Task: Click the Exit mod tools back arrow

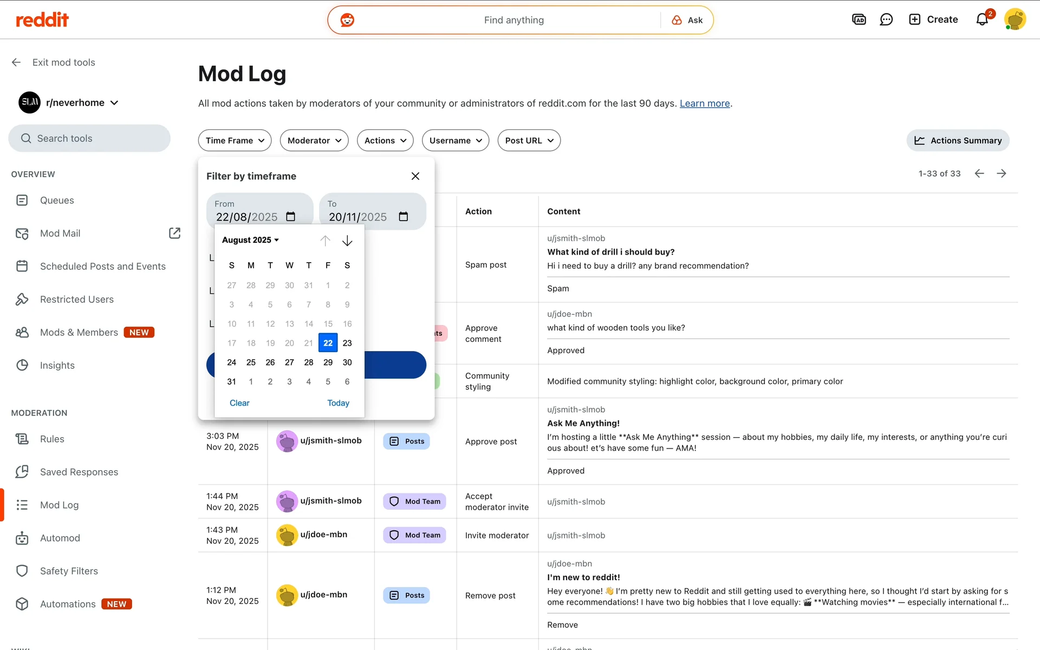Action: click(x=16, y=62)
